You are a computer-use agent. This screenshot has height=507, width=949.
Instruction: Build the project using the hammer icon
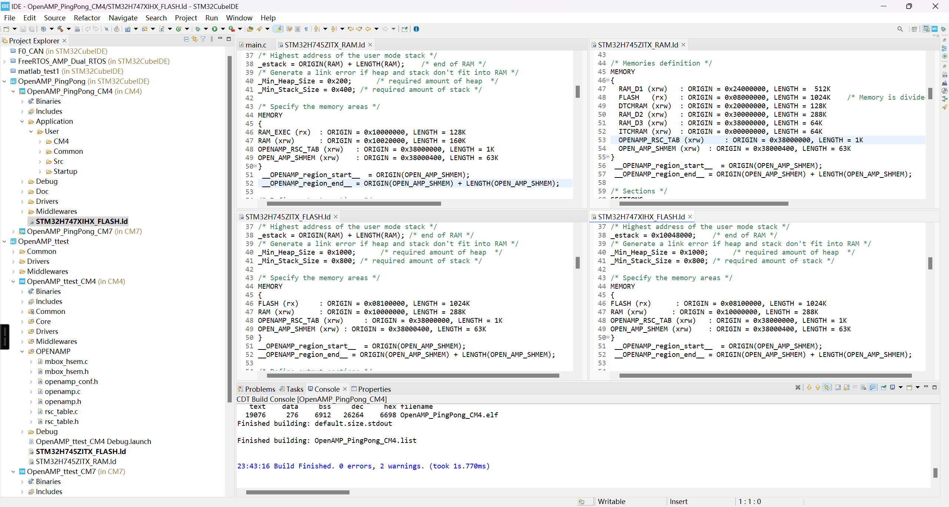[60, 29]
